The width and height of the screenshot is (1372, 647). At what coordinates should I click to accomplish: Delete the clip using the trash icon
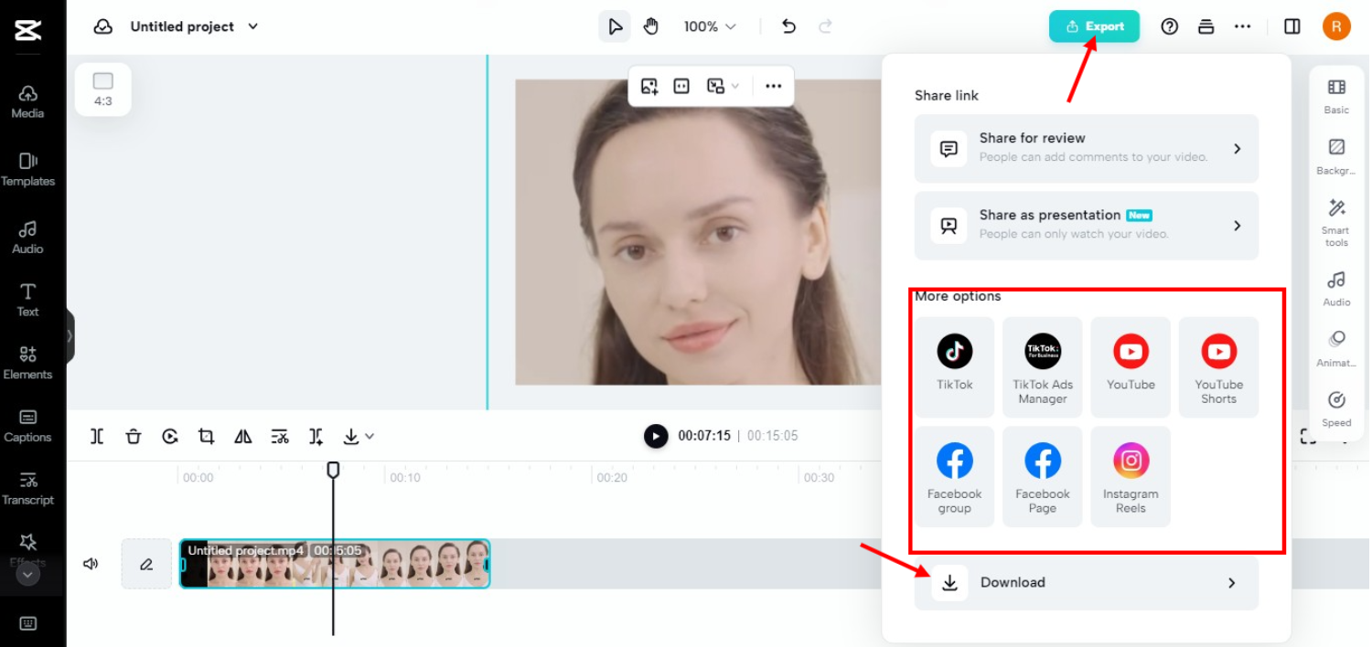click(133, 436)
